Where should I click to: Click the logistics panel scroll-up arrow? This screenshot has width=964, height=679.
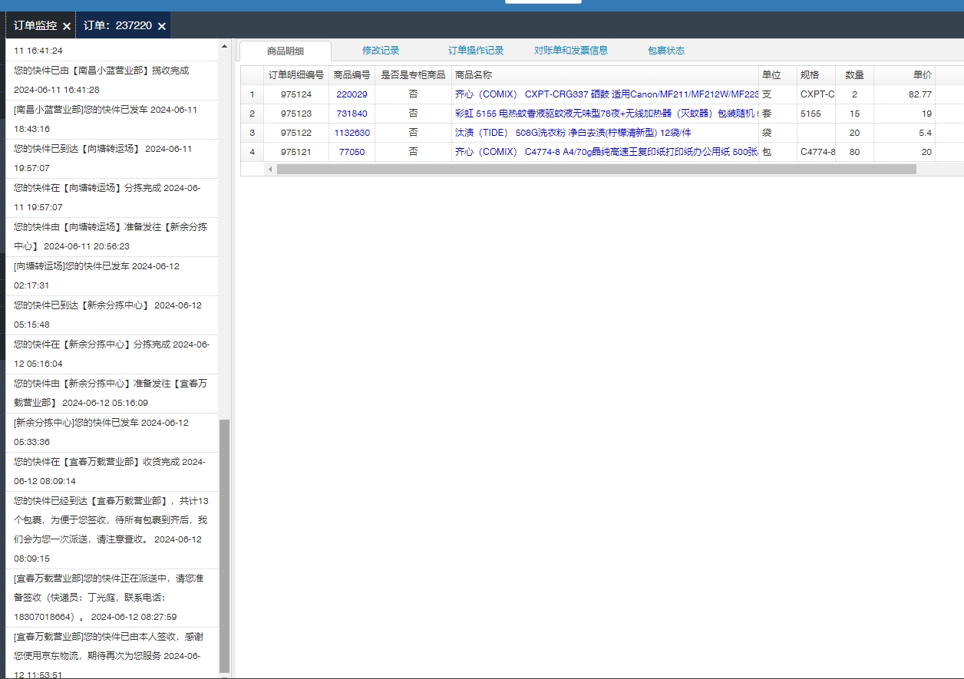(224, 47)
